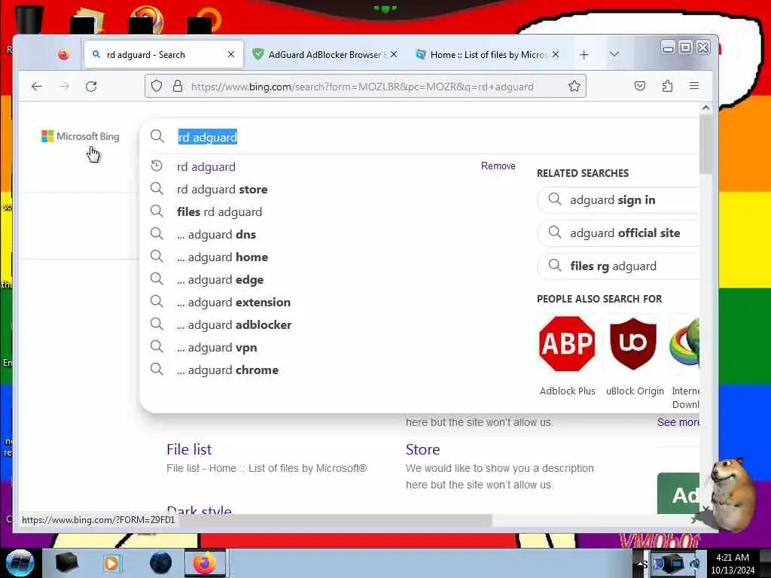Open the Extensions puzzle icon
Image resolution: width=771 pixels, height=578 pixels.
point(667,86)
